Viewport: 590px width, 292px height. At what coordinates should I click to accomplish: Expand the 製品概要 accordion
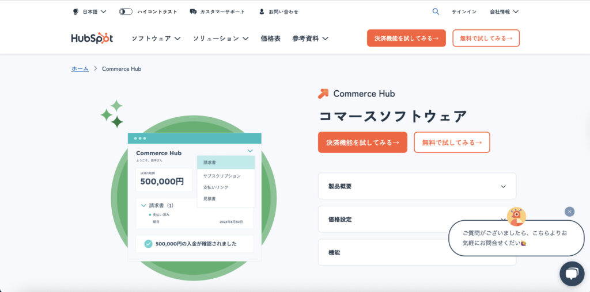(x=417, y=186)
